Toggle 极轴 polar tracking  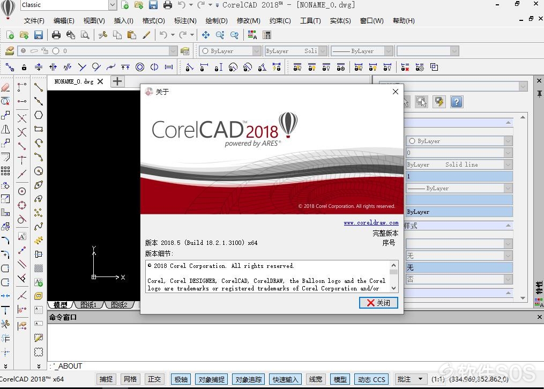pos(181,379)
